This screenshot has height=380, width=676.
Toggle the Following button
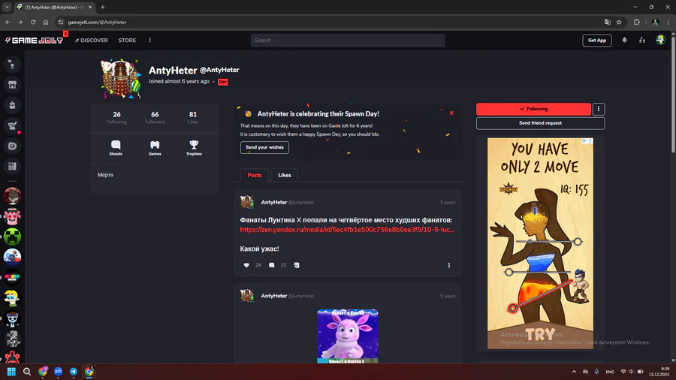(x=534, y=109)
